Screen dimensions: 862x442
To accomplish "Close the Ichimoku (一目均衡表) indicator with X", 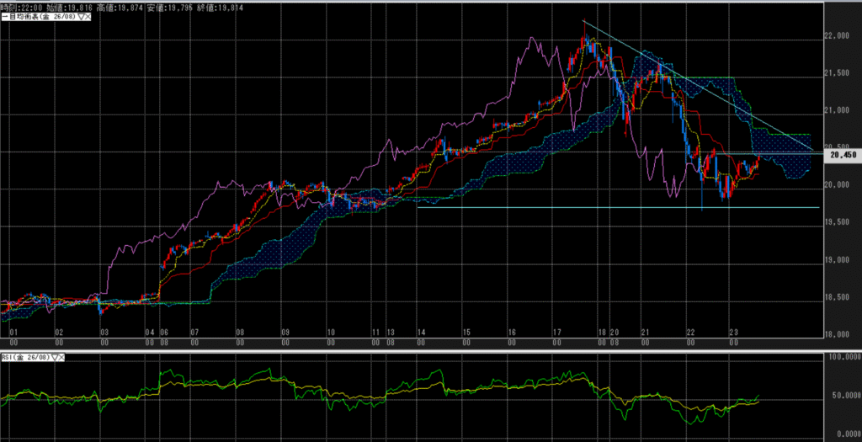I will tap(87, 18).
